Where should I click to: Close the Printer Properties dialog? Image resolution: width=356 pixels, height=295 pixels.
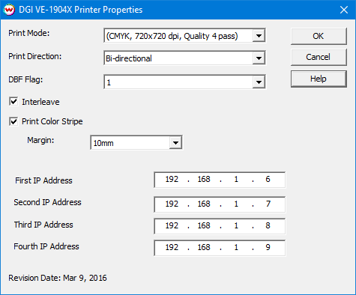tap(344, 10)
